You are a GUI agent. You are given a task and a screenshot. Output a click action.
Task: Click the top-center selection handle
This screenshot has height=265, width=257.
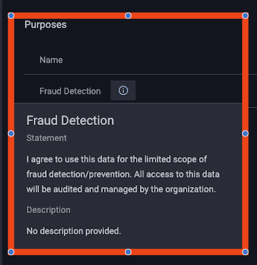(128, 16)
